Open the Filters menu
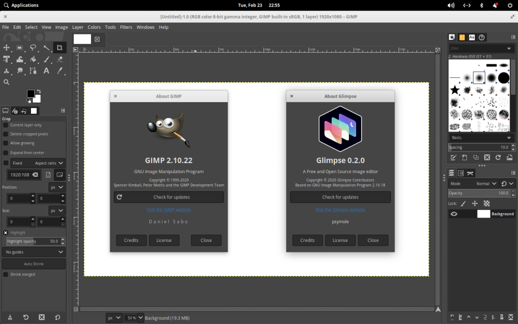This screenshot has height=324, width=518. pyautogui.click(x=126, y=27)
